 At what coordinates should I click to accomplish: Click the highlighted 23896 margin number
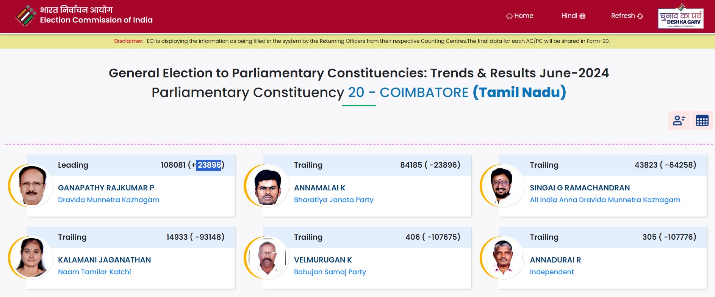point(209,165)
